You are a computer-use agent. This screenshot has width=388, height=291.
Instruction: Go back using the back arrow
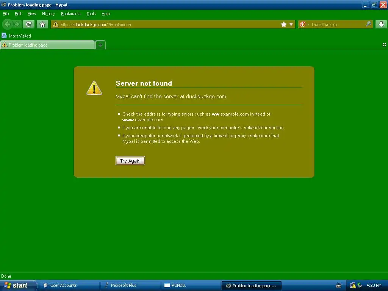click(7, 24)
